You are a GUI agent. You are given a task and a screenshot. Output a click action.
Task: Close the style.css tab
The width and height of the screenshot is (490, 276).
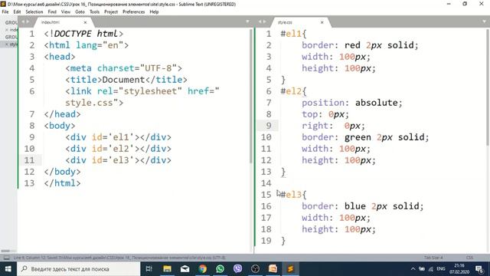pyautogui.click(x=322, y=22)
